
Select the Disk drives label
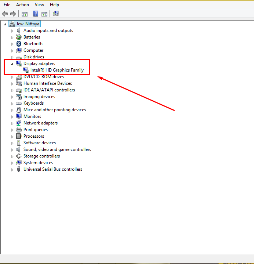[34, 57]
